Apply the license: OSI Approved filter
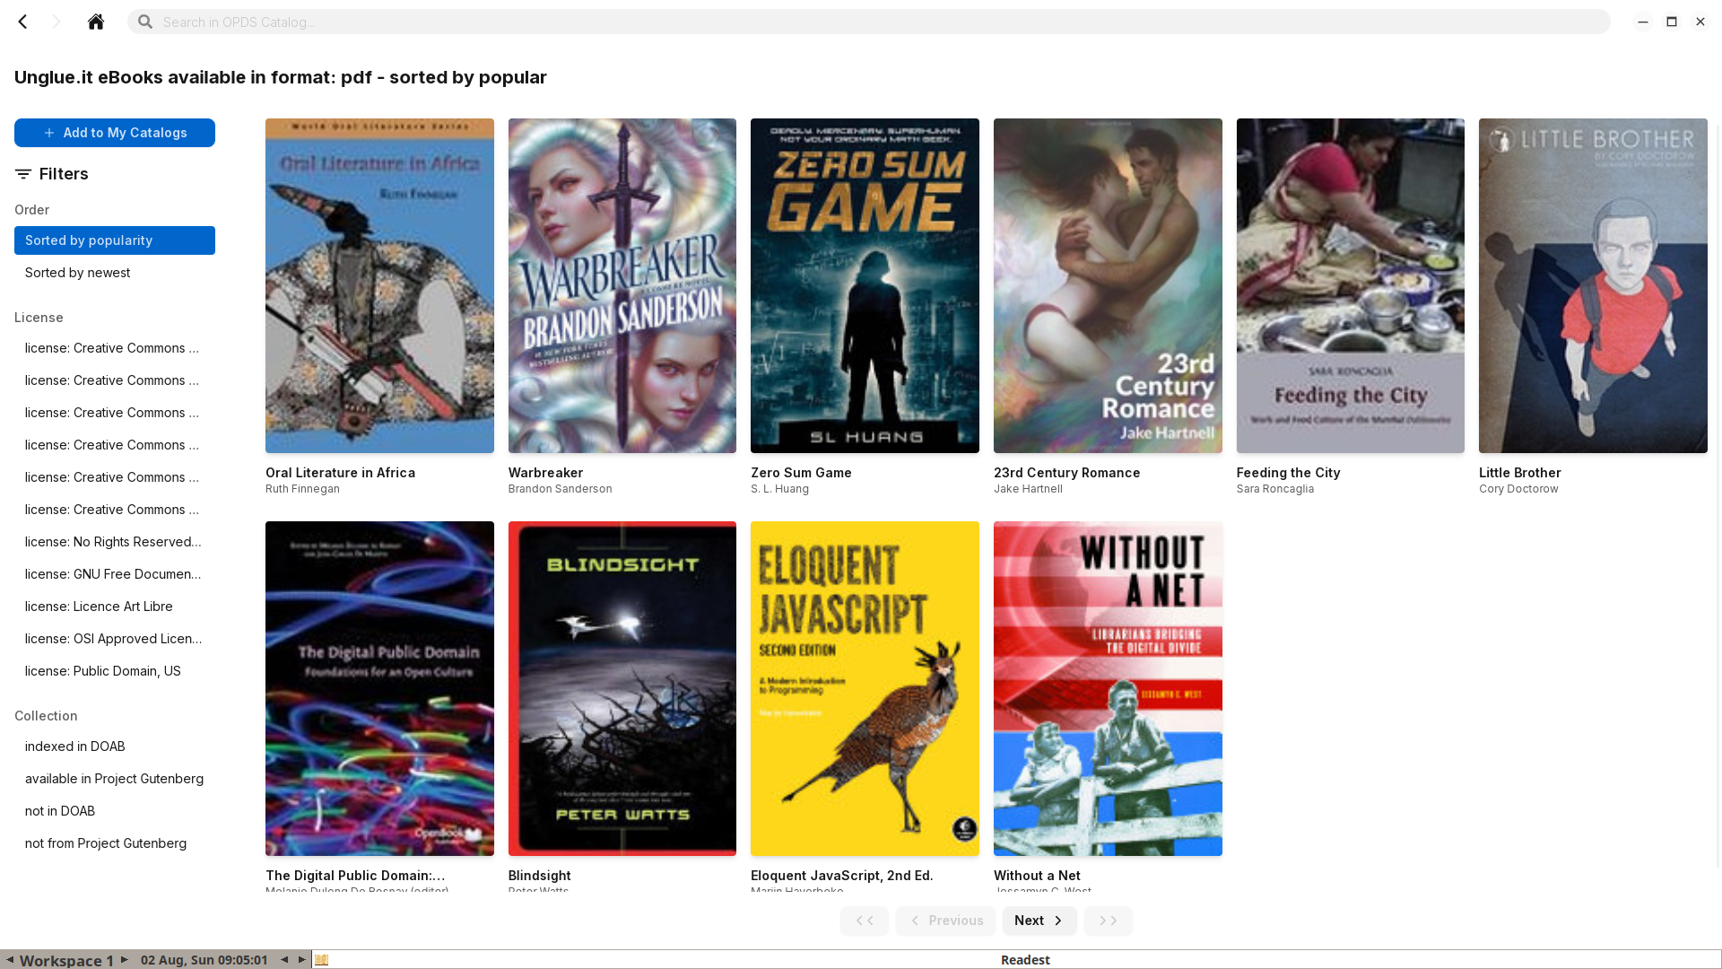Screen dimensions: 1722x969 (x=115, y=639)
